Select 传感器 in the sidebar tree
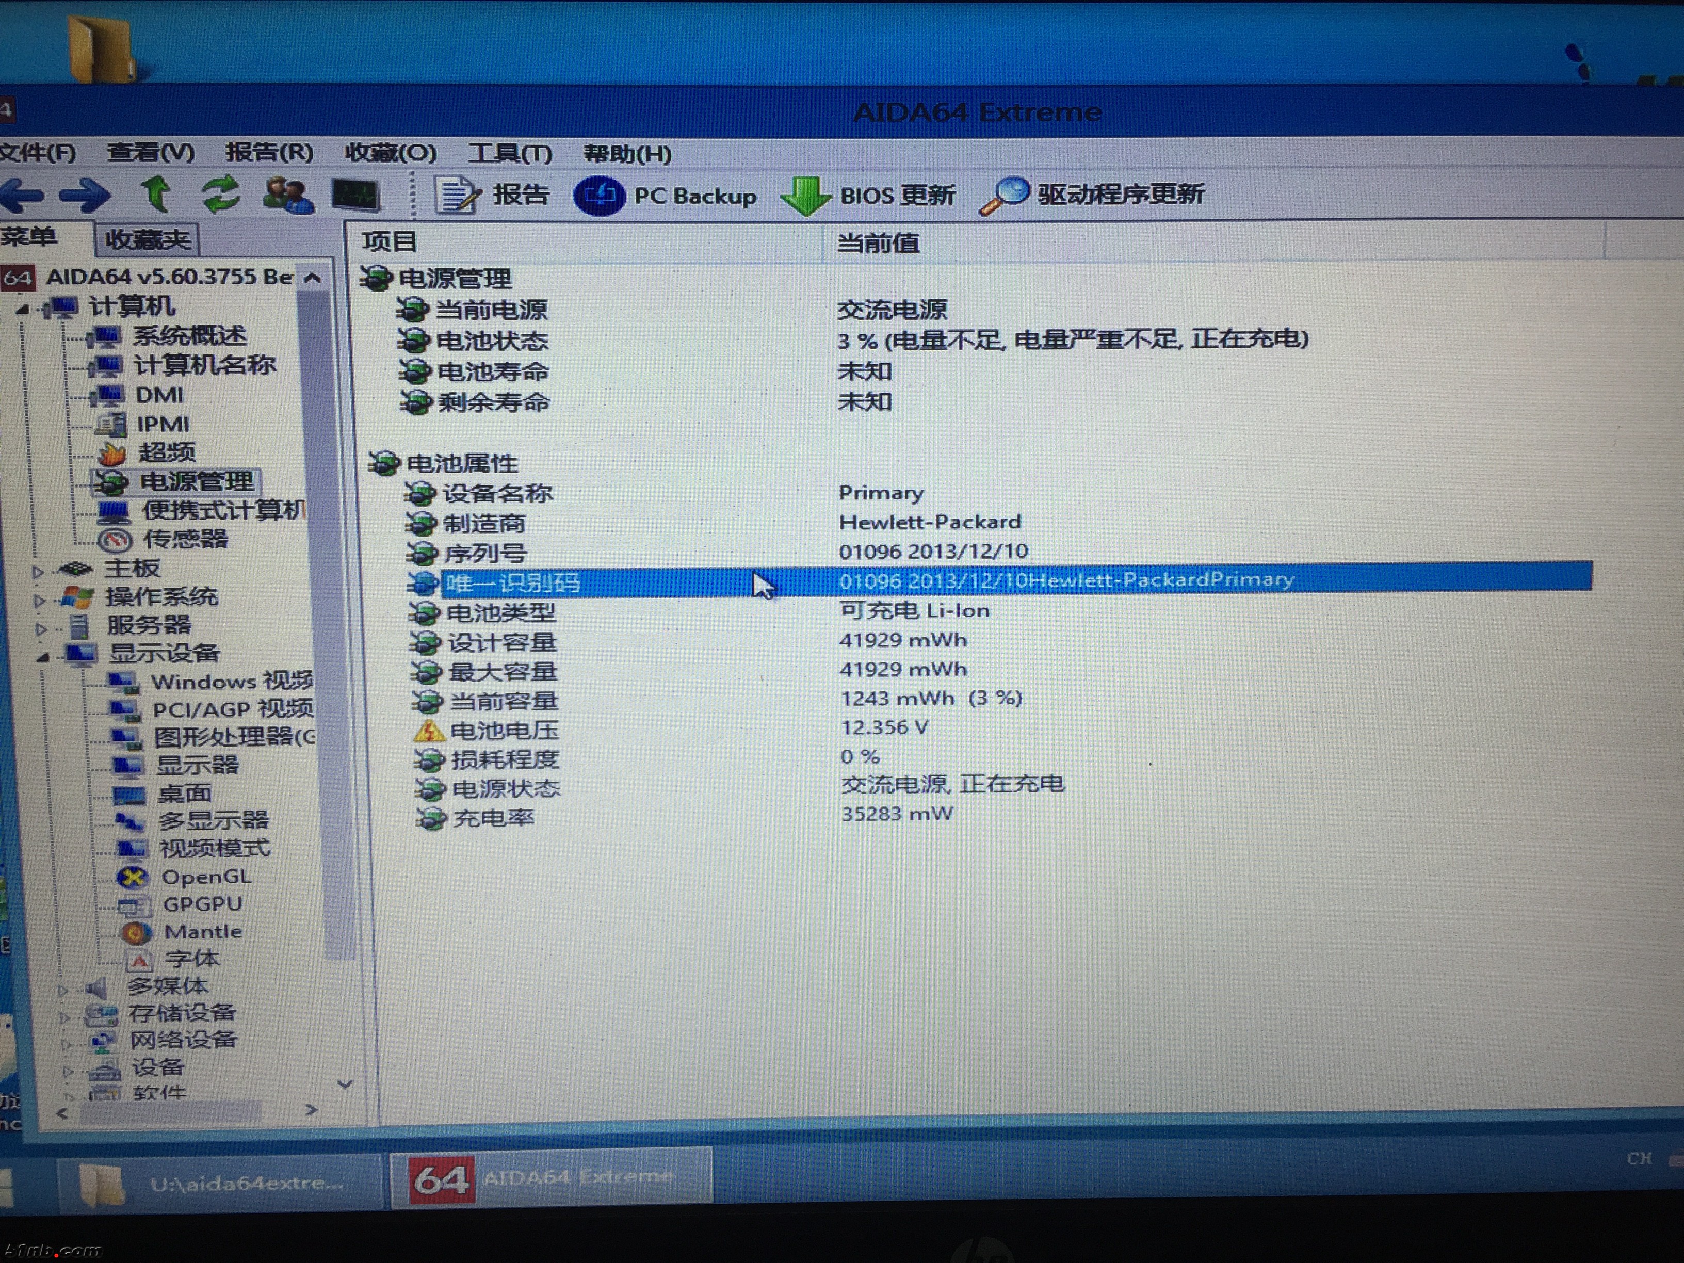The width and height of the screenshot is (1684, 1263). coord(185,540)
